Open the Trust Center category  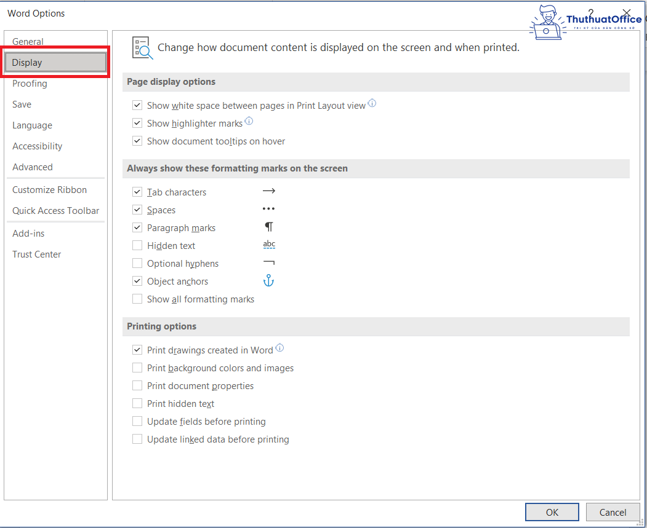tap(37, 254)
